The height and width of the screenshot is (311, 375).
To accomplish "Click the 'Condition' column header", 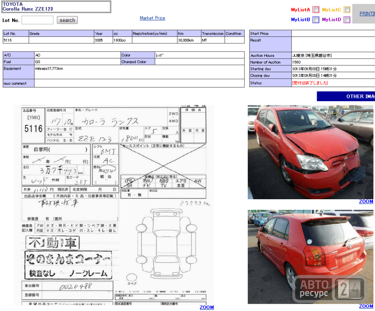I will (x=235, y=34).
